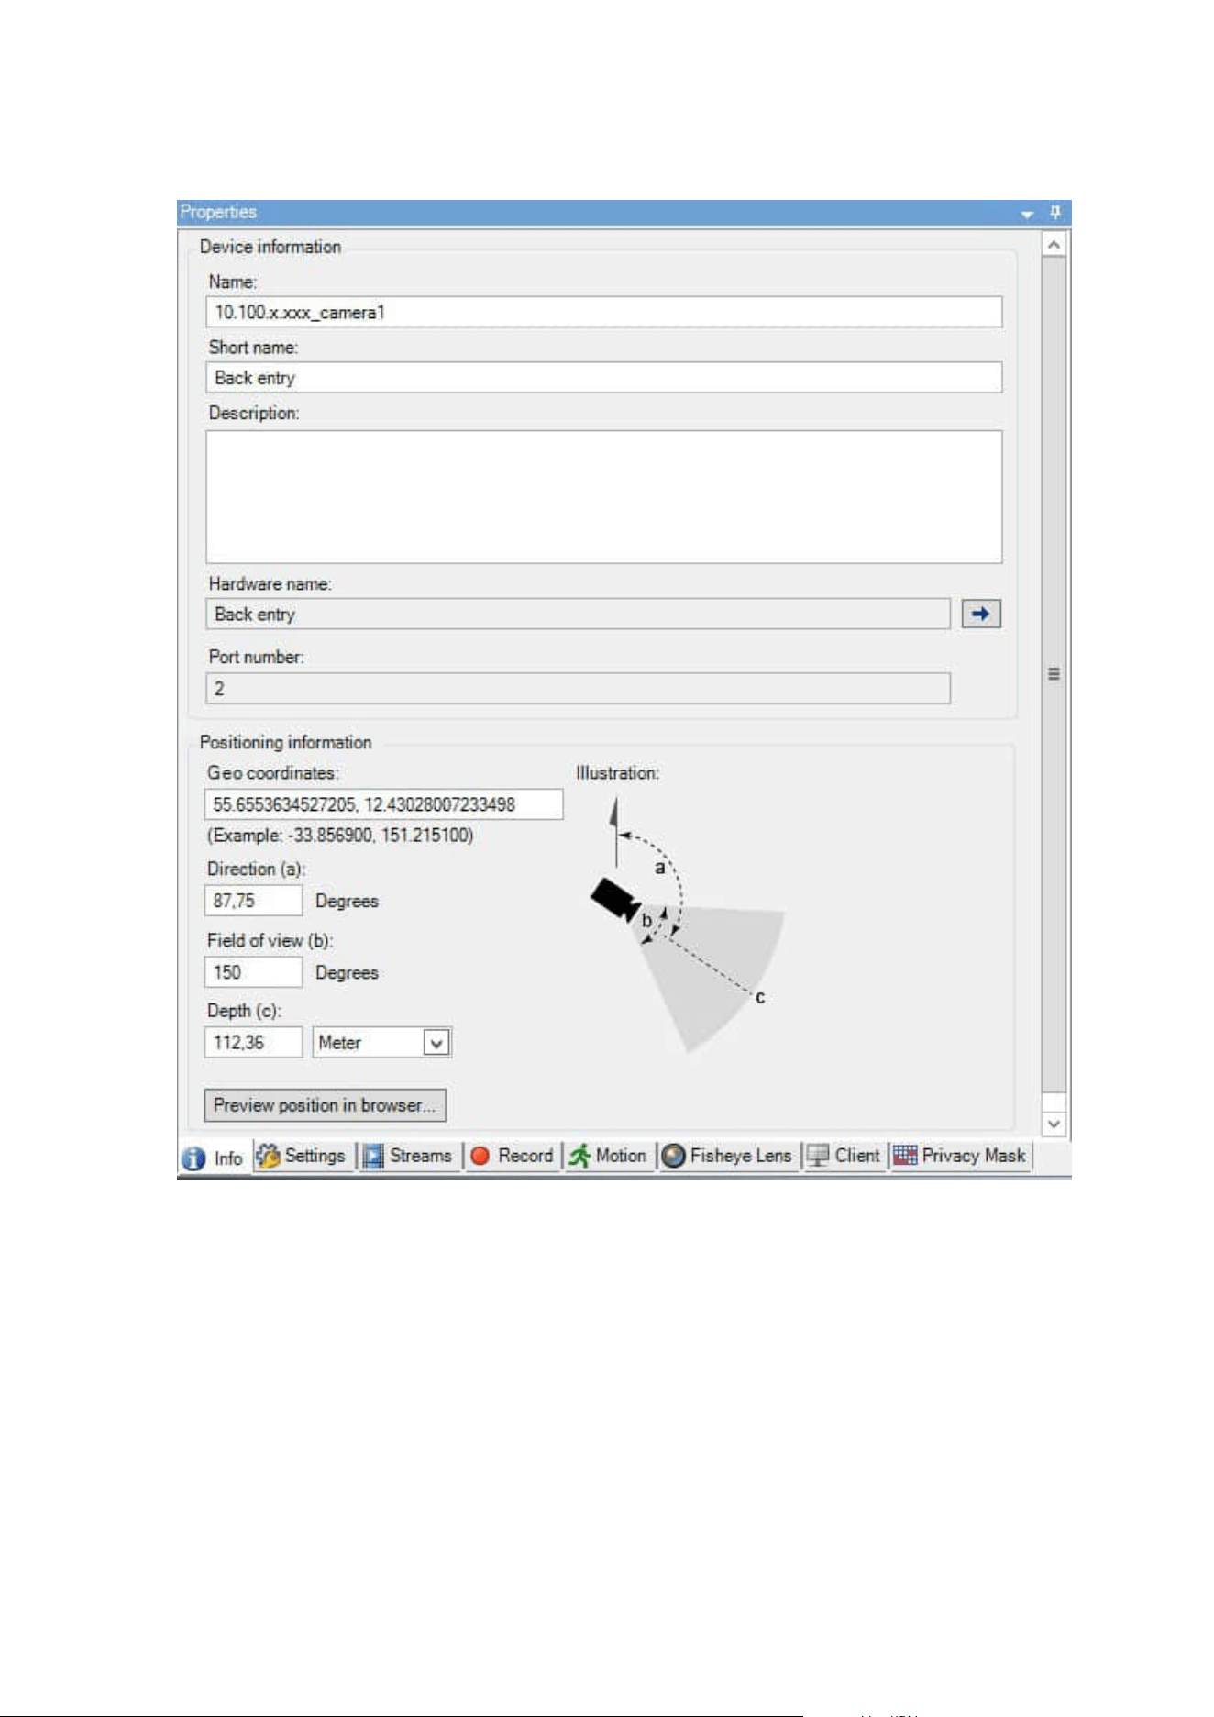This screenshot has height=1717, width=1214.
Task: Click the Settings gear icon
Action: (x=268, y=1156)
